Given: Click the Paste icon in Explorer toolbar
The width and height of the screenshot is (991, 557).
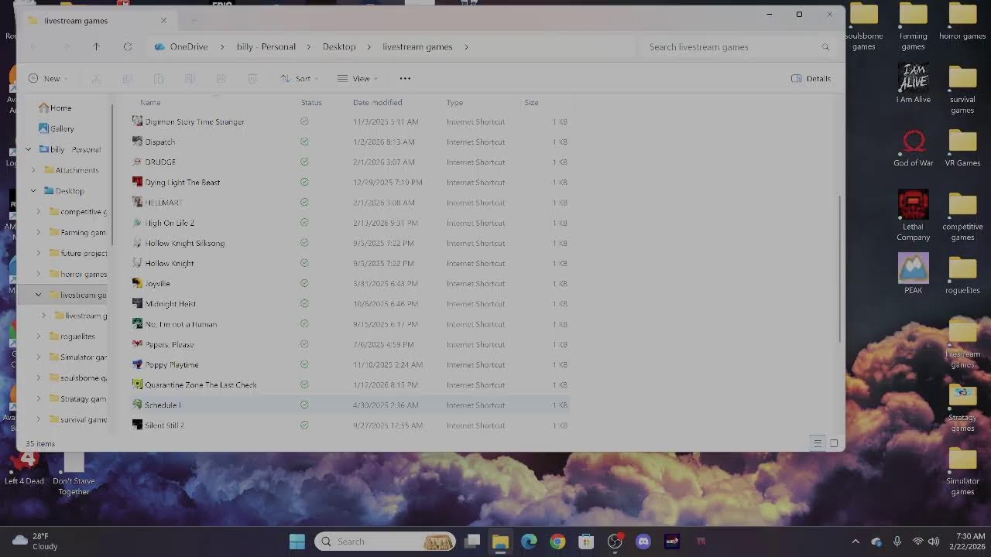Looking at the screenshot, I should (x=159, y=79).
